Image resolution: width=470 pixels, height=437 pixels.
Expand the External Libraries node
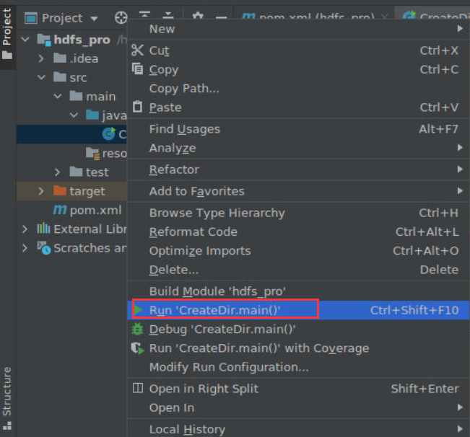[x=25, y=229]
